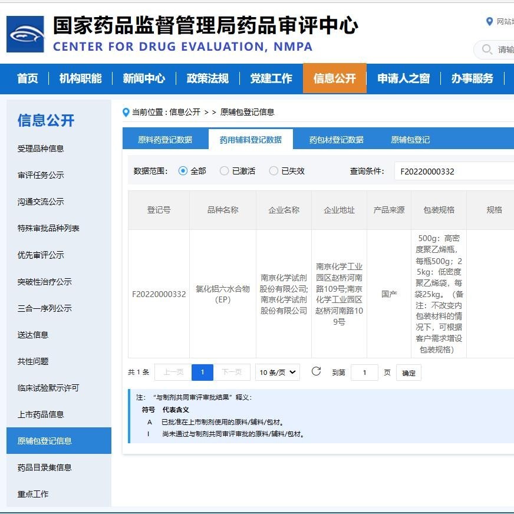Open the 10 条/页 page size dropdown
The height and width of the screenshot is (514, 514).
tap(277, 373)
